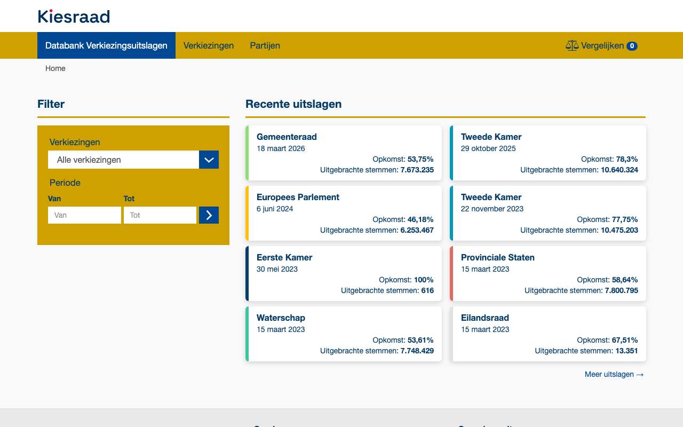Screen dimensions: 683x427
Task: Click the Filter heading
Action: click(x=51, y=104)
